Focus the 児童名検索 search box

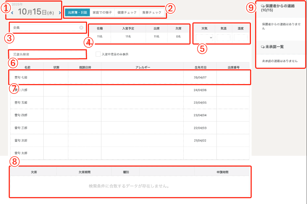(48, 54)
